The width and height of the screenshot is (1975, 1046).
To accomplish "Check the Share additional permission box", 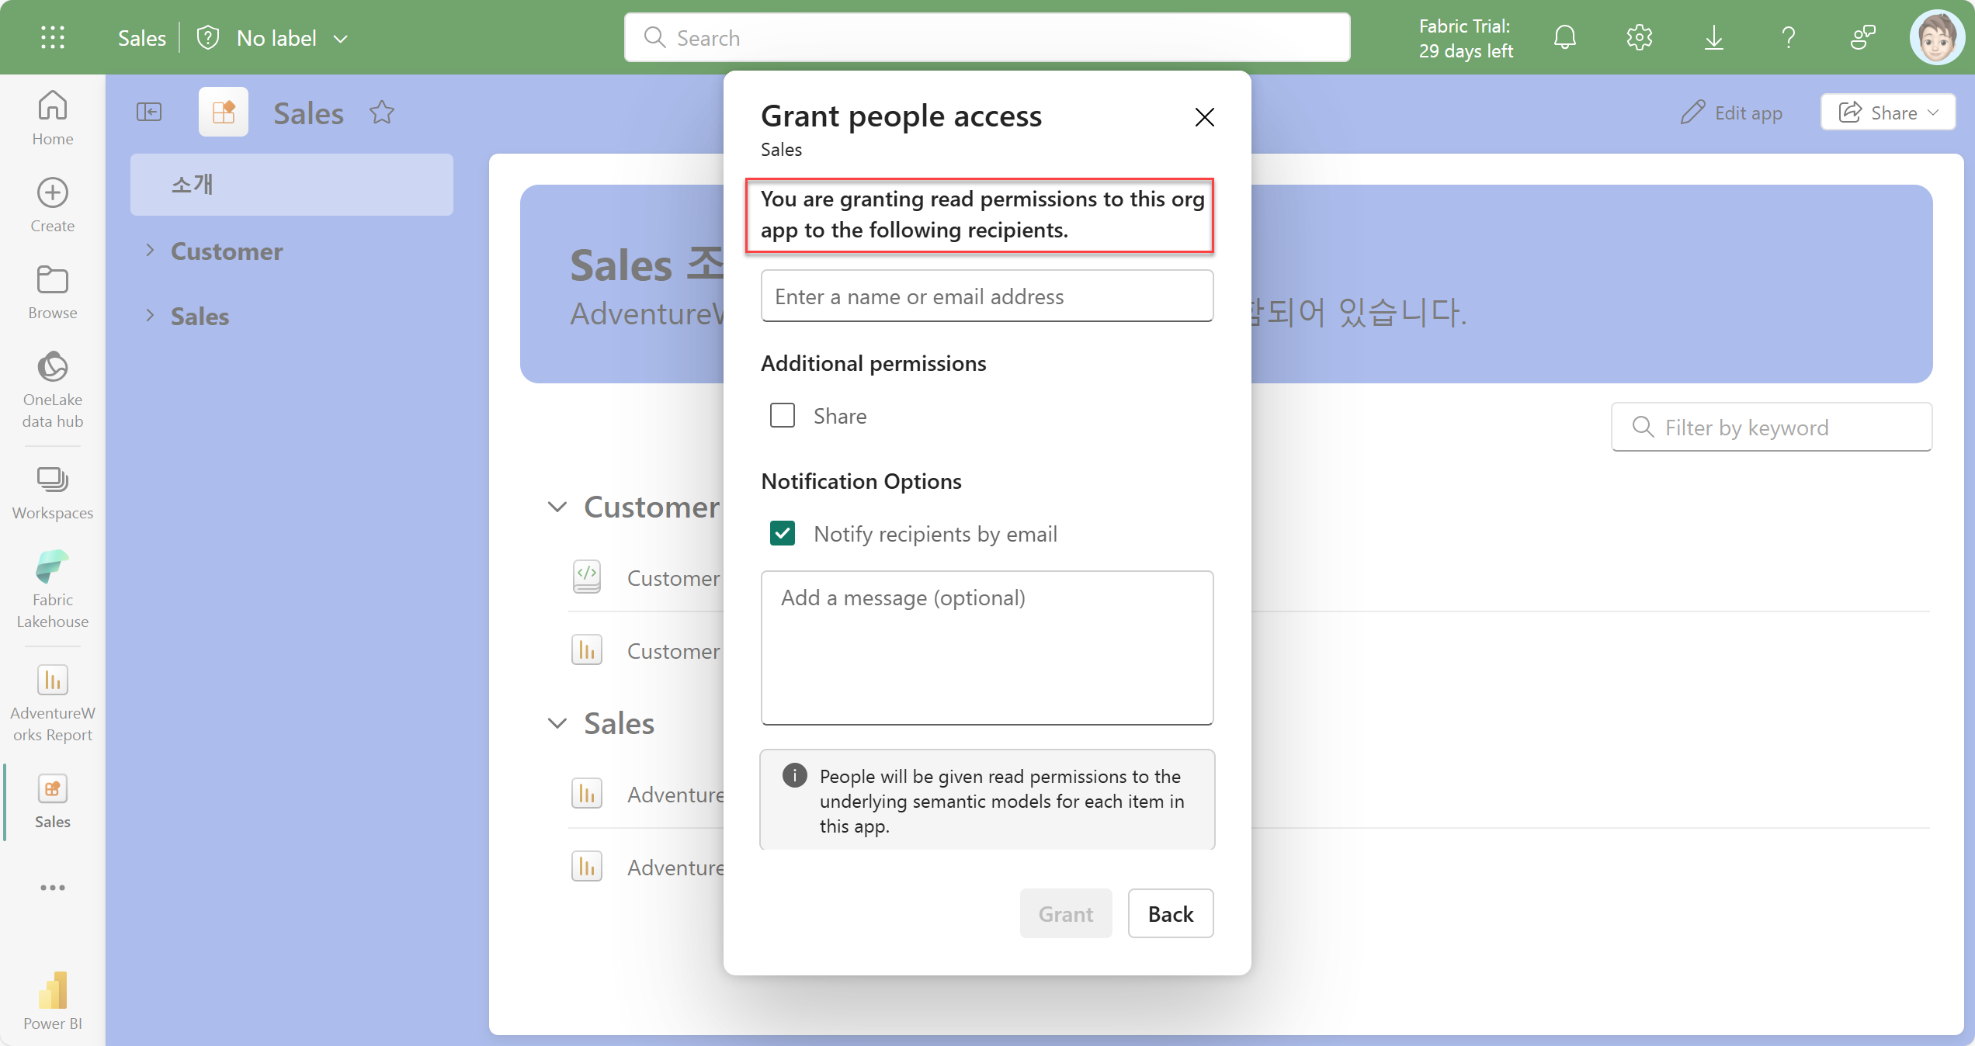I will (x=783, y=415).
